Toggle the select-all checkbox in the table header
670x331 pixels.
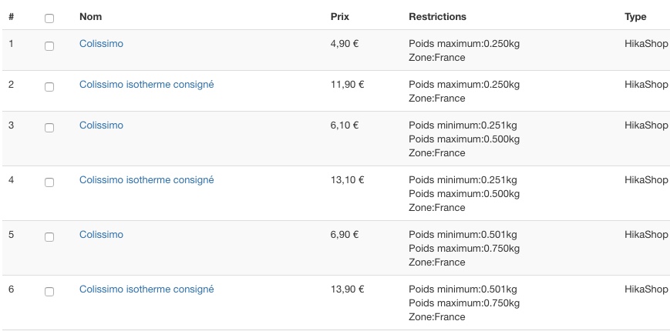49,18
